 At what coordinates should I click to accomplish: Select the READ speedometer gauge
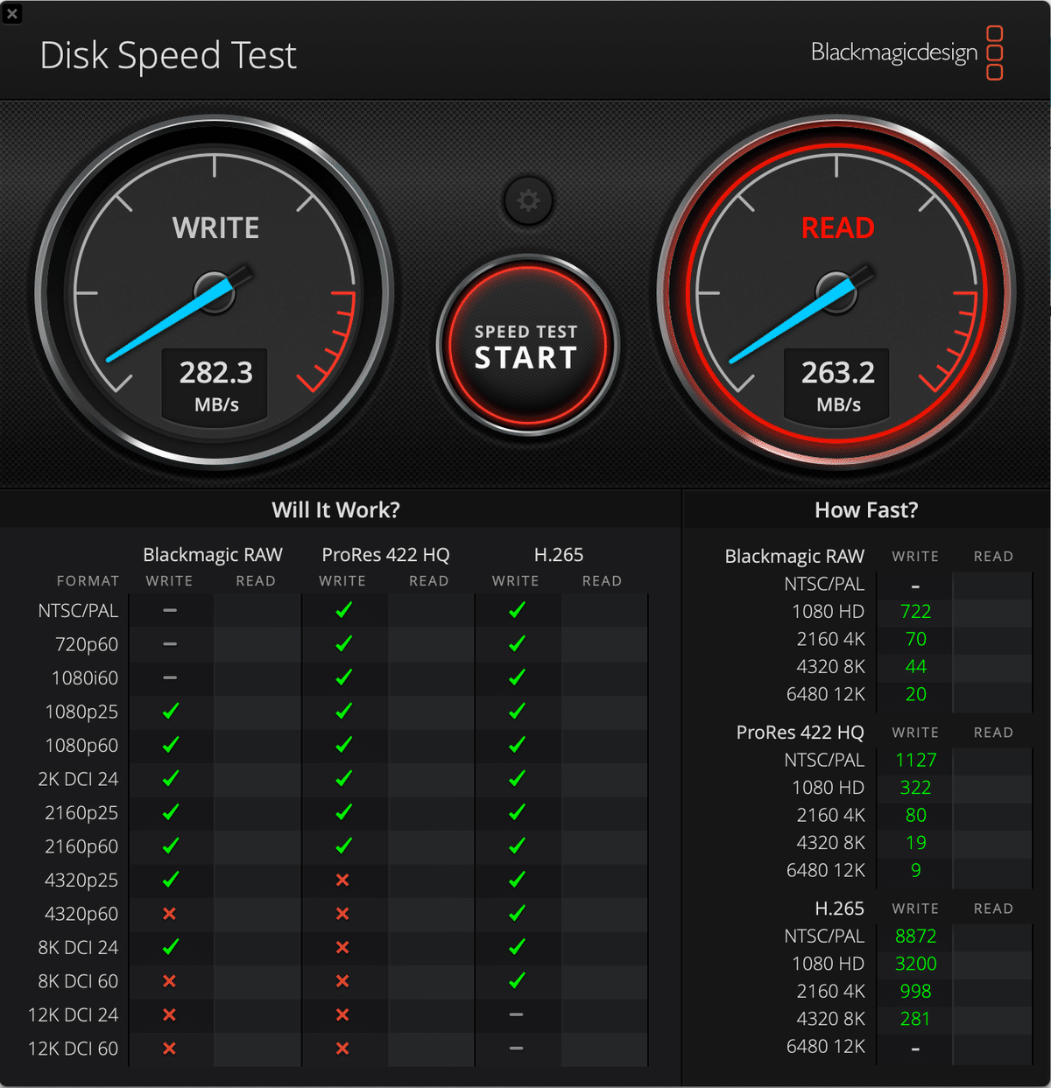[836, 293]
